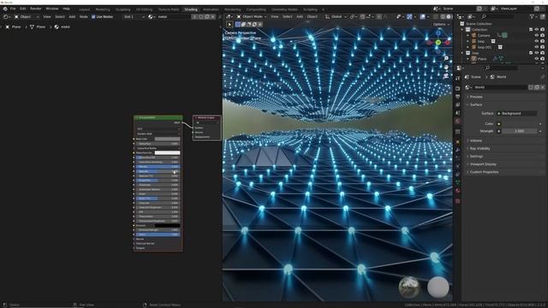This screenshot has width=548, height=308.
Task: Select the Plane object in outliner
Action: (481, 59)
